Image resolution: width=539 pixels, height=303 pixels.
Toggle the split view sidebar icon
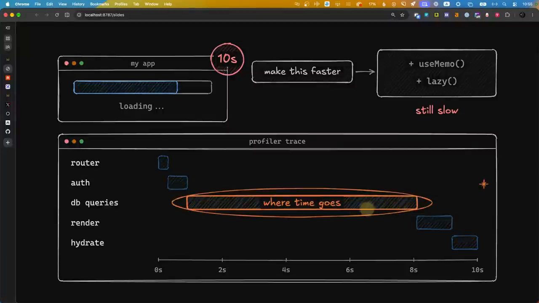(x=67, y=15)
